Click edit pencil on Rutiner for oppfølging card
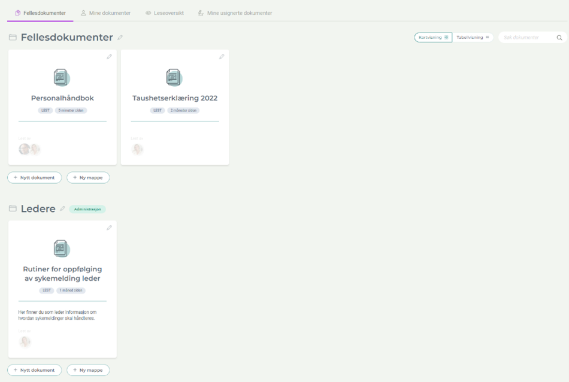This screenshot has height=382, width=569. (109, 228)
